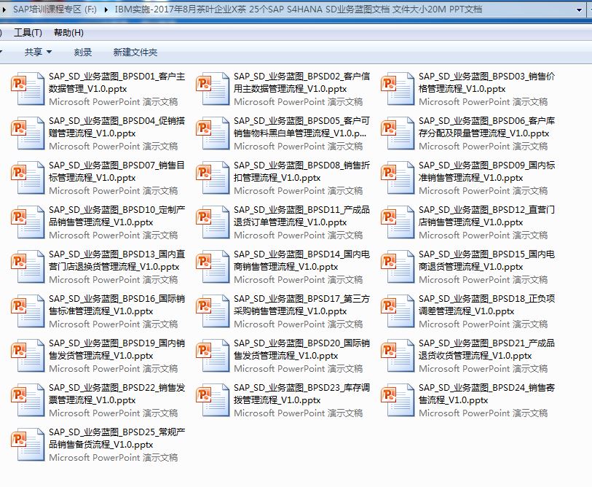The width and height of the screenshot is (592, 487).
Task: Pick the BPSD09 国内标准销售管理流程 file icon
Action: coord(398,178)
